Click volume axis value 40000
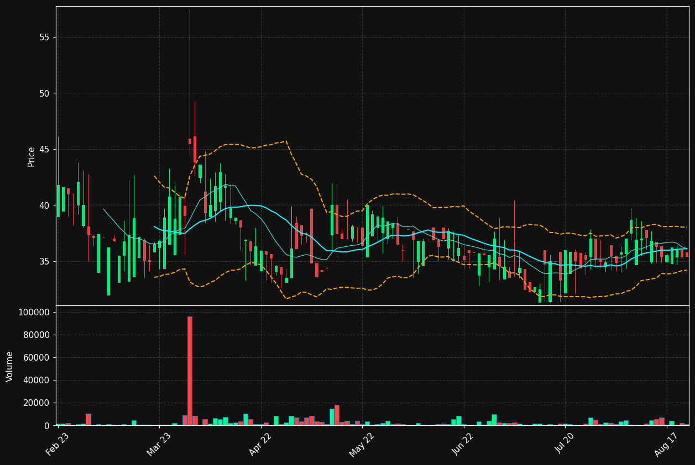Screen dimensions: 695x465 tap(36, 380)
